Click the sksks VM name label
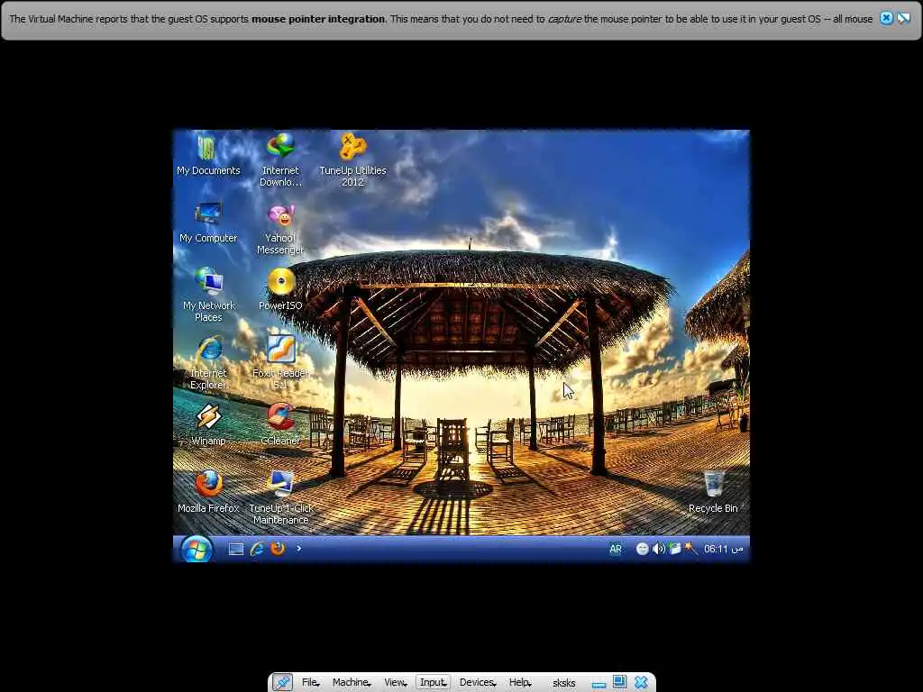The height and width of the screenshot is (692, 923). pyautogui.click(x=564, y=683)
